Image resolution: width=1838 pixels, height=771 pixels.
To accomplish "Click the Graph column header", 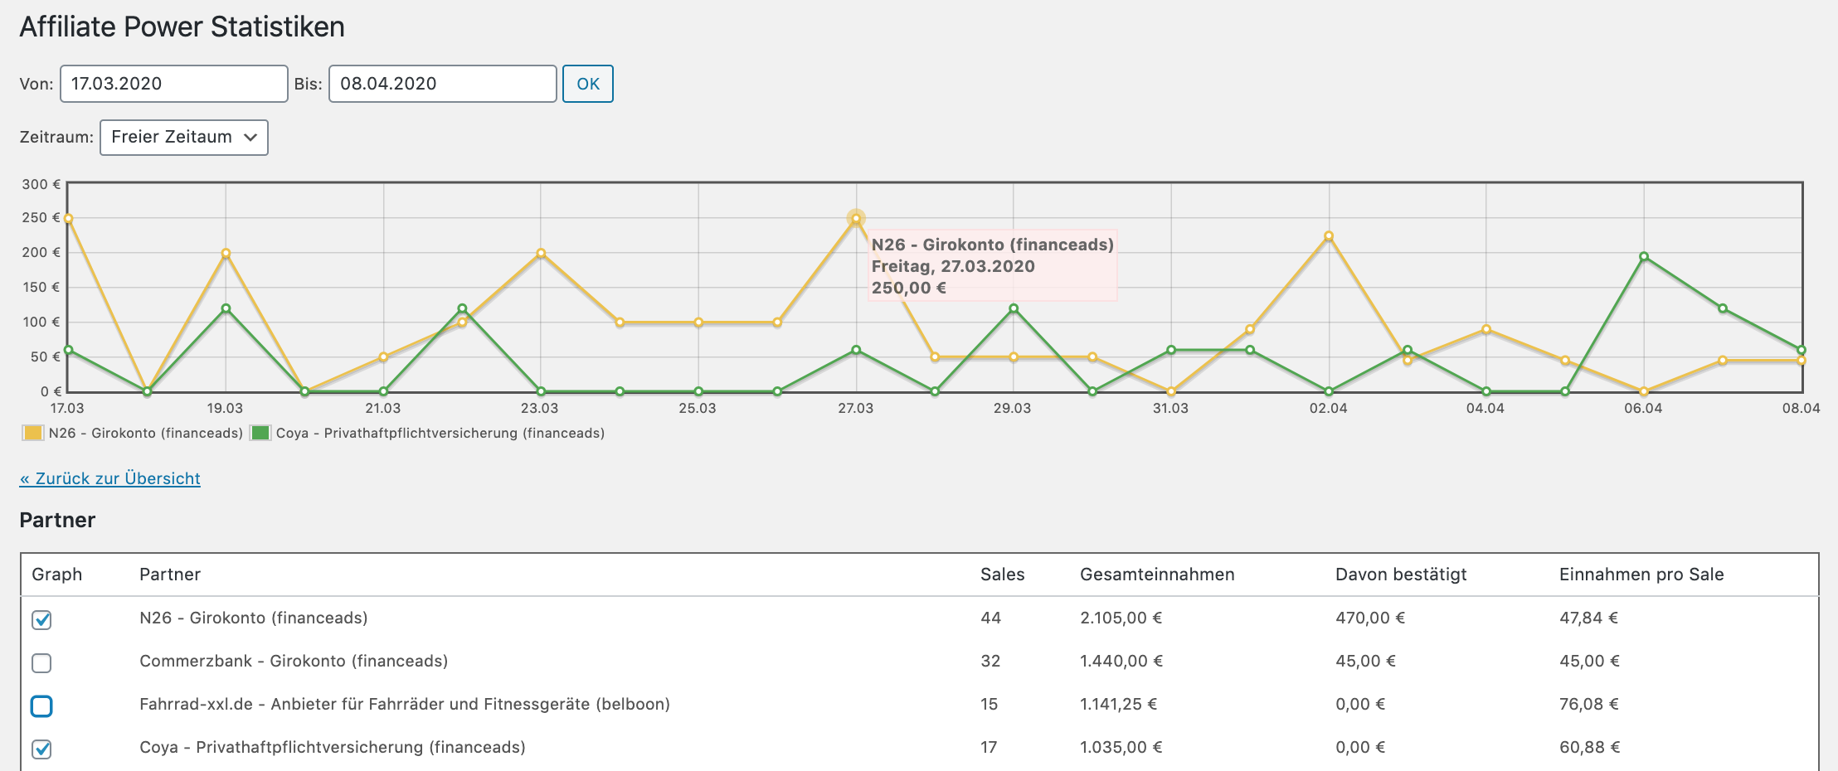I will [x=56, y=575].
